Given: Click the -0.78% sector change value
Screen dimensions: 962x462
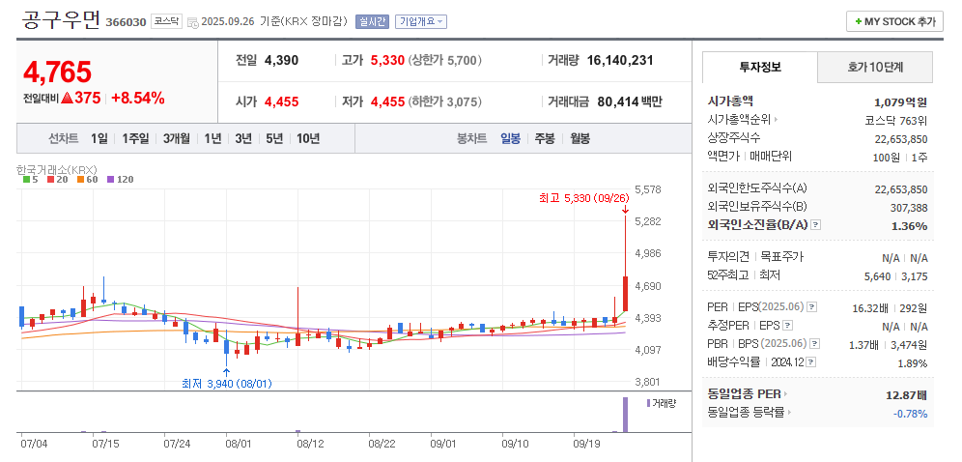Looking at the screenshot, I should coord(911,414).
